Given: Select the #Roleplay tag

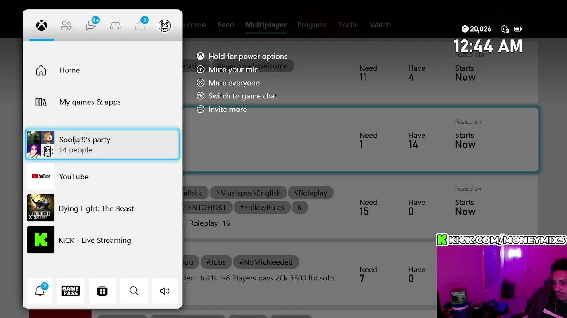Looking at the screenshot, I should [311, 193].
